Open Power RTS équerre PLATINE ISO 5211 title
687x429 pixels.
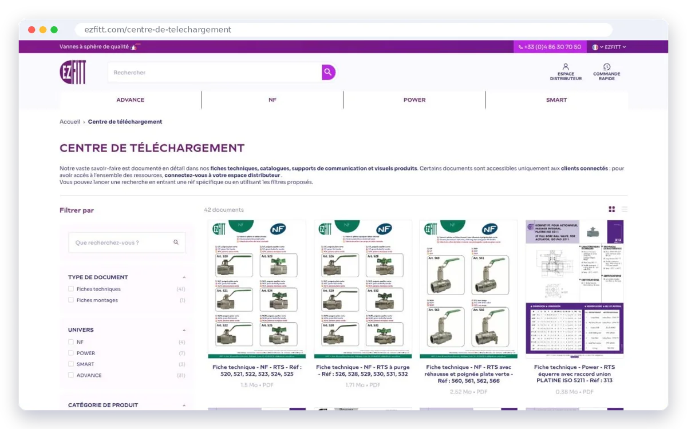click(x=574, y=374)
